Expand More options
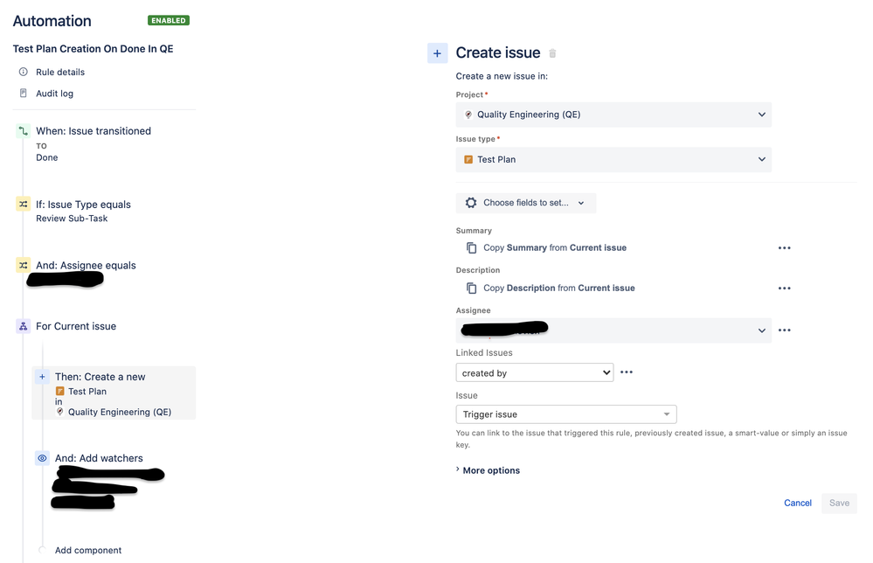Image resolution: width=873 pixels, height=563 pixels. point(488,470)
